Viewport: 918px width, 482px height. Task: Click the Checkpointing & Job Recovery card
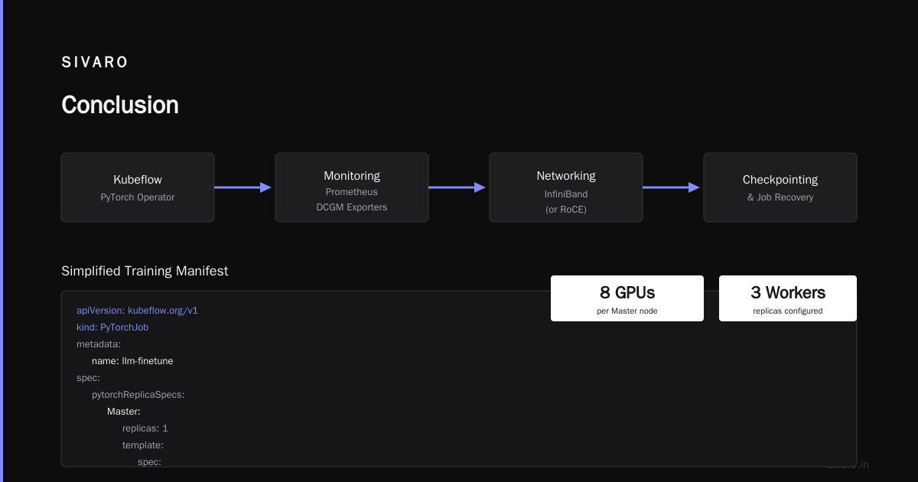click(780, 187)
